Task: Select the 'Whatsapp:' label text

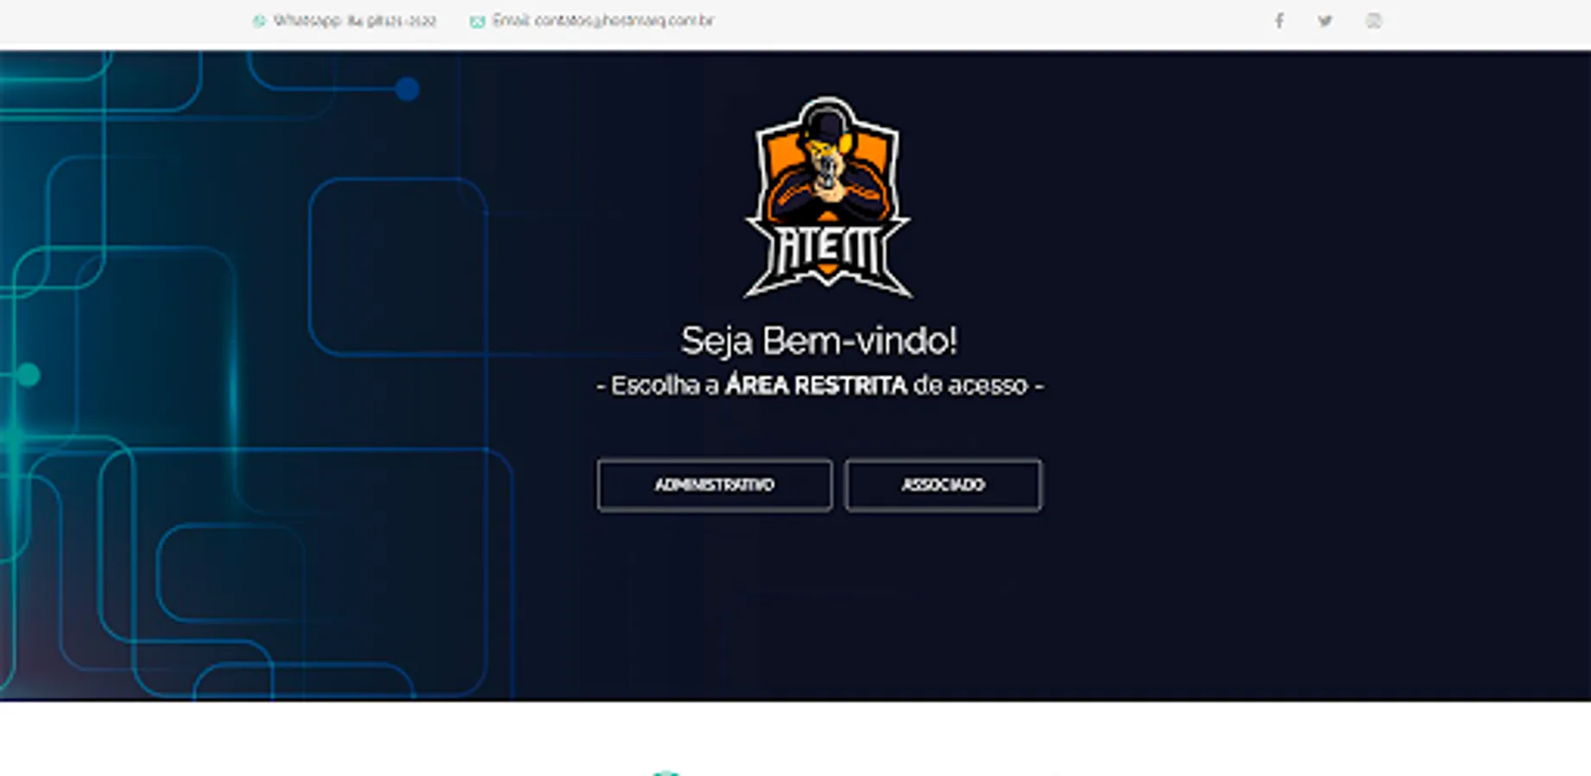Action: click(x=307, y=21)
